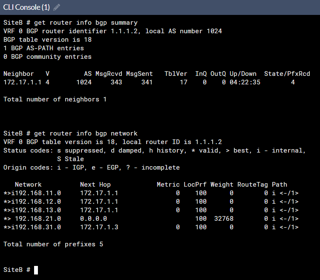Click the TblVer value 17

[184, 82]
